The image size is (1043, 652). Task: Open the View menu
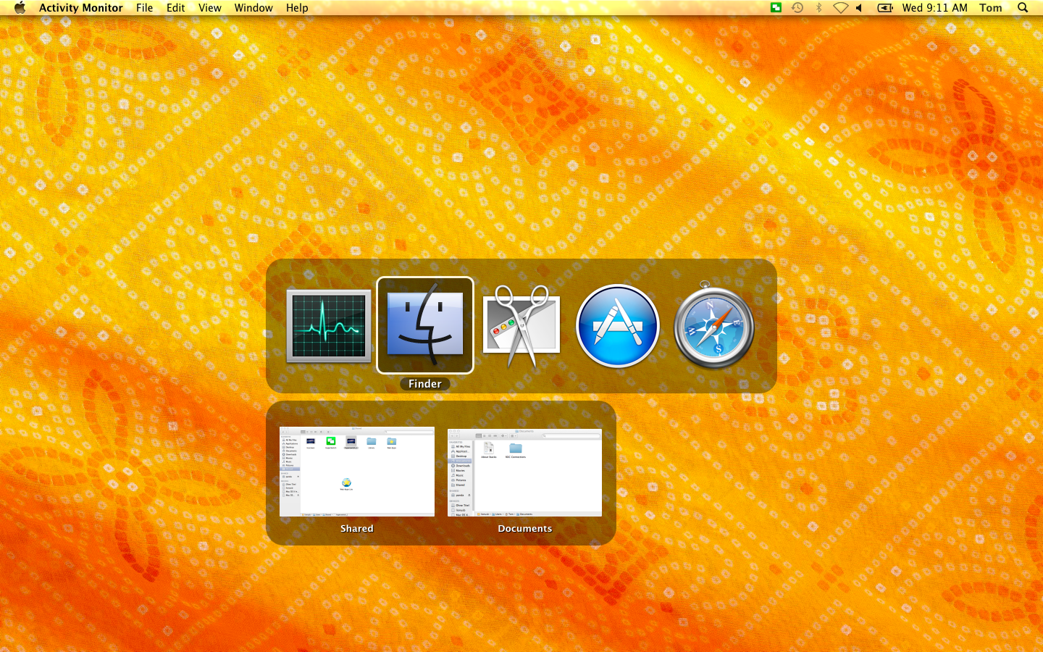[x=210, y=8]
